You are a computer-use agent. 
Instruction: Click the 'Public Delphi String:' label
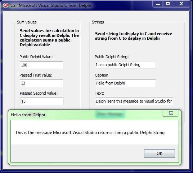click(112, 57)
